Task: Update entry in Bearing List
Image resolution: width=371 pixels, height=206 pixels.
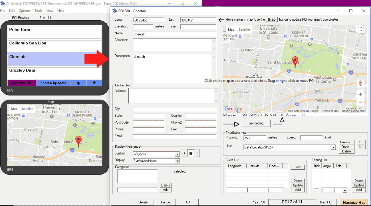Action: tap(359, 185)
